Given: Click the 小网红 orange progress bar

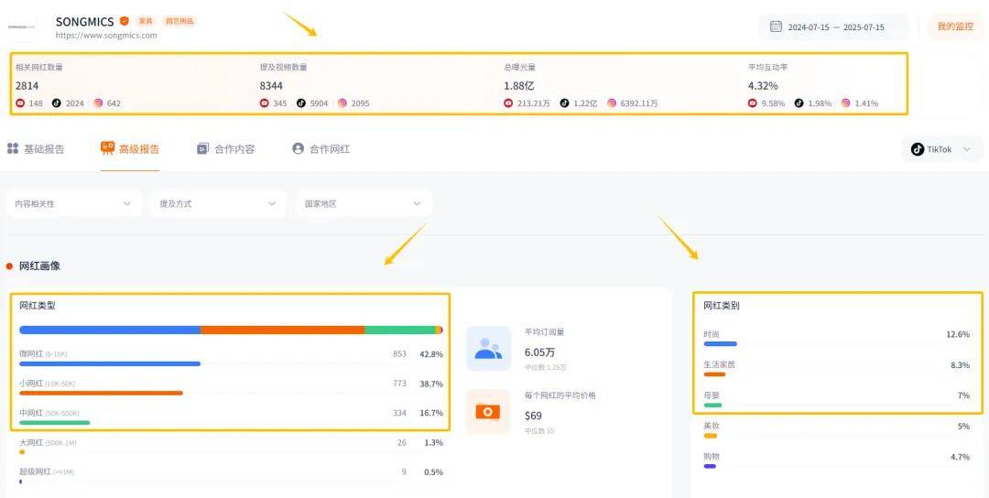Looking at the screenshot, I should pos(101,393).
